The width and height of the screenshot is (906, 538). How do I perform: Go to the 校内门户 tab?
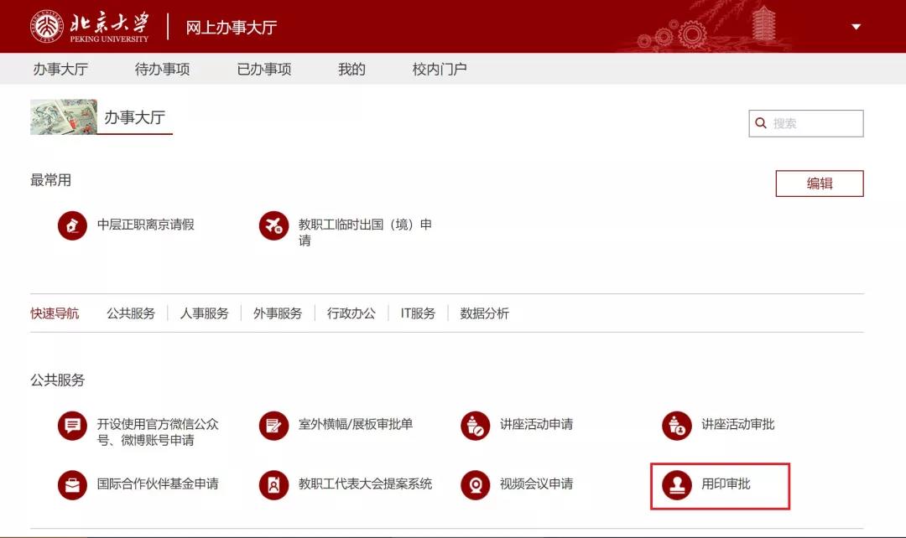tap(439, 70)
